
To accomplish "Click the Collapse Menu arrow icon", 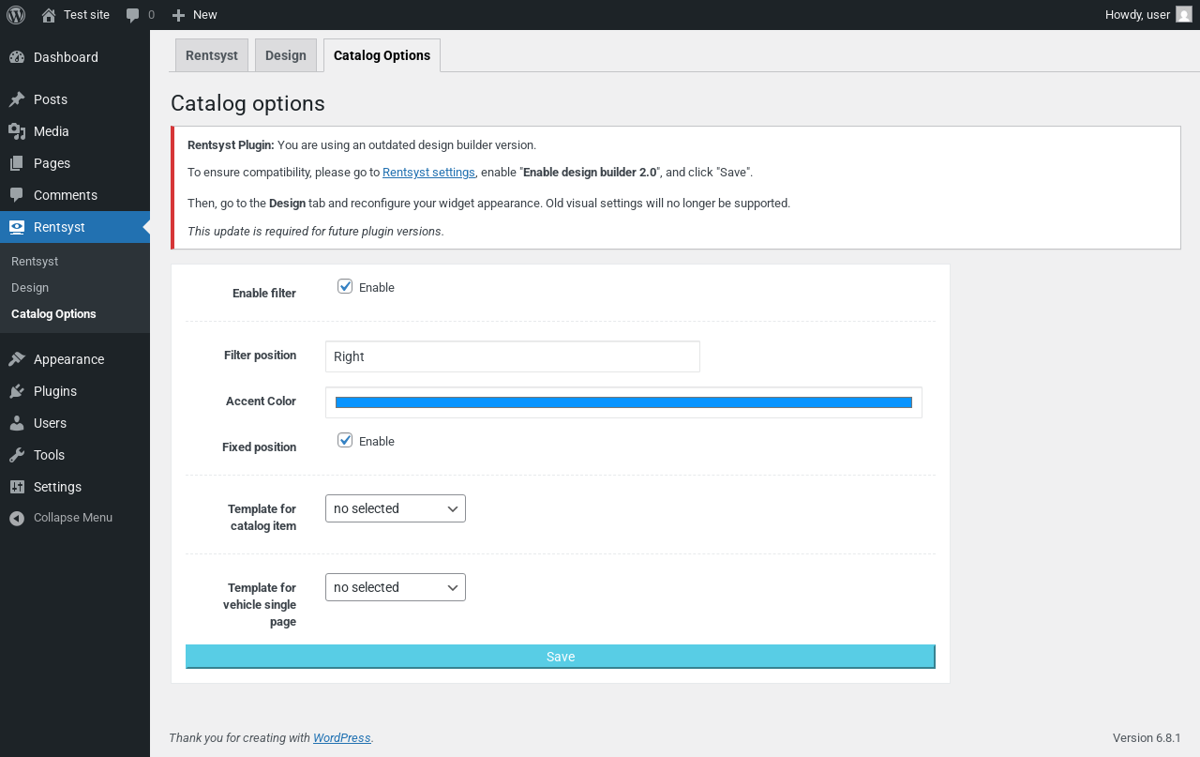I will point(17,518).
